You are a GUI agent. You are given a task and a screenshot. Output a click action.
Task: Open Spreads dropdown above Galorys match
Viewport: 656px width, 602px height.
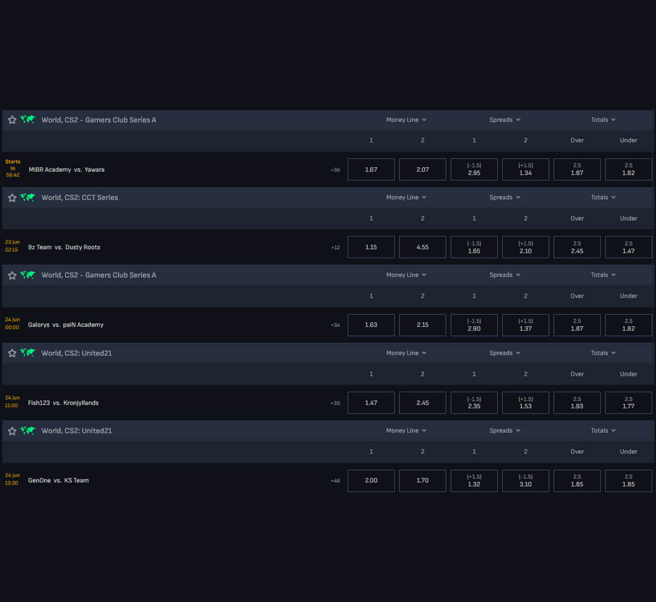505,274
